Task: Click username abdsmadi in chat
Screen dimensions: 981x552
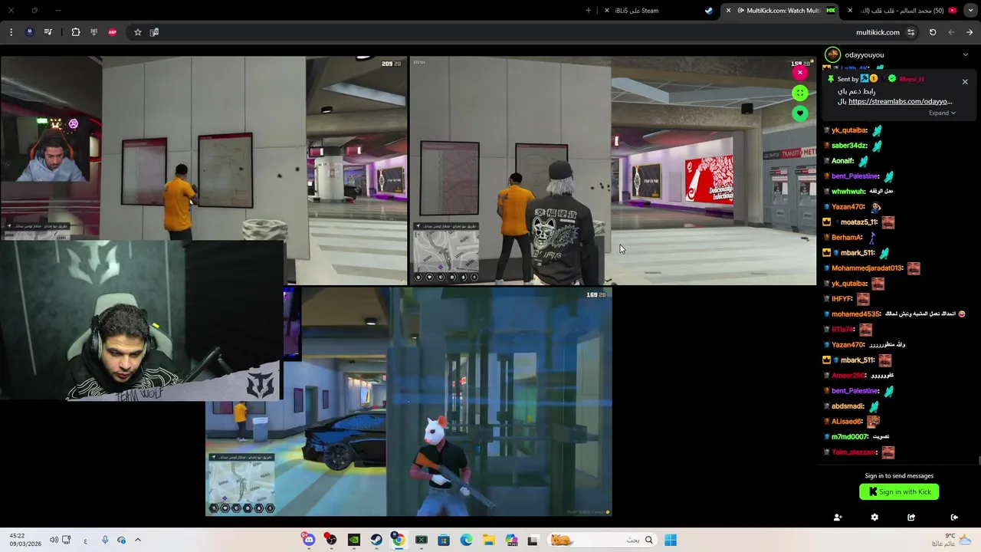Action: (848, 406)
